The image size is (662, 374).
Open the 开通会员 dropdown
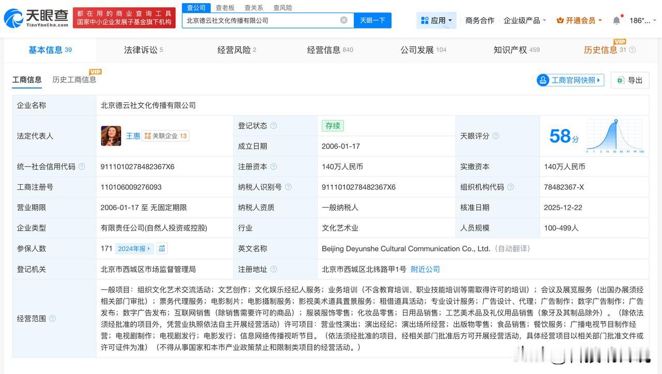[579, 20]
